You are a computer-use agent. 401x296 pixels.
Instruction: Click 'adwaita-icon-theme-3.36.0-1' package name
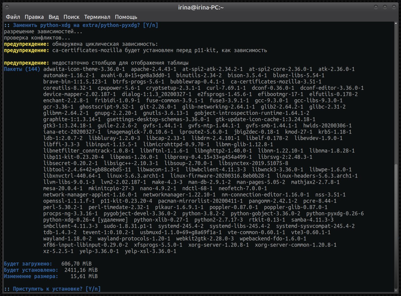click(84, 69)
